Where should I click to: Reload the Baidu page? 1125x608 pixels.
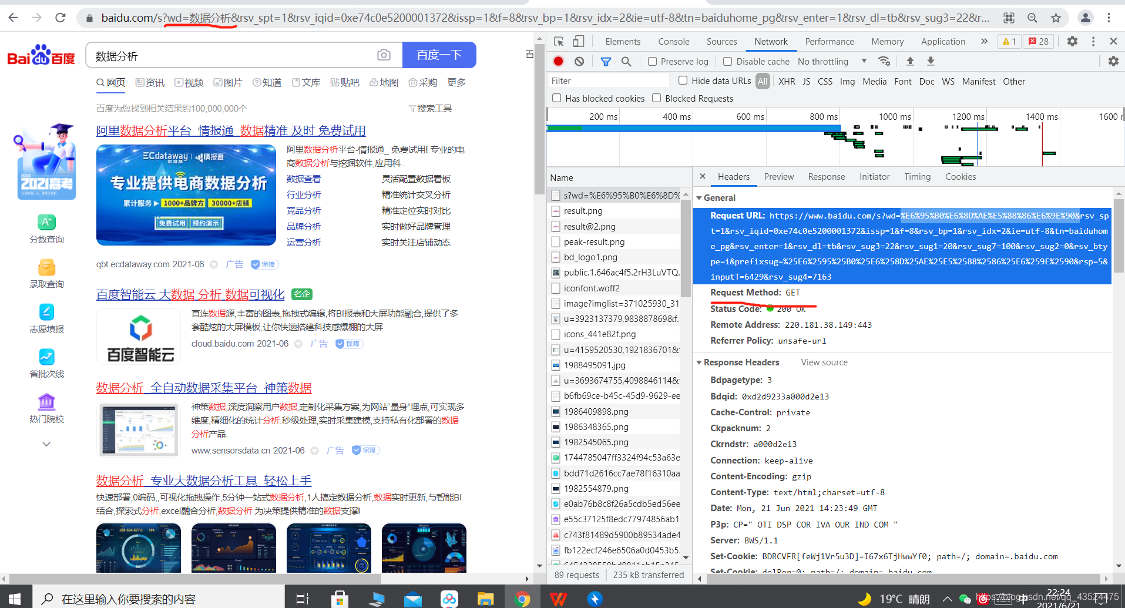[60, 18]
